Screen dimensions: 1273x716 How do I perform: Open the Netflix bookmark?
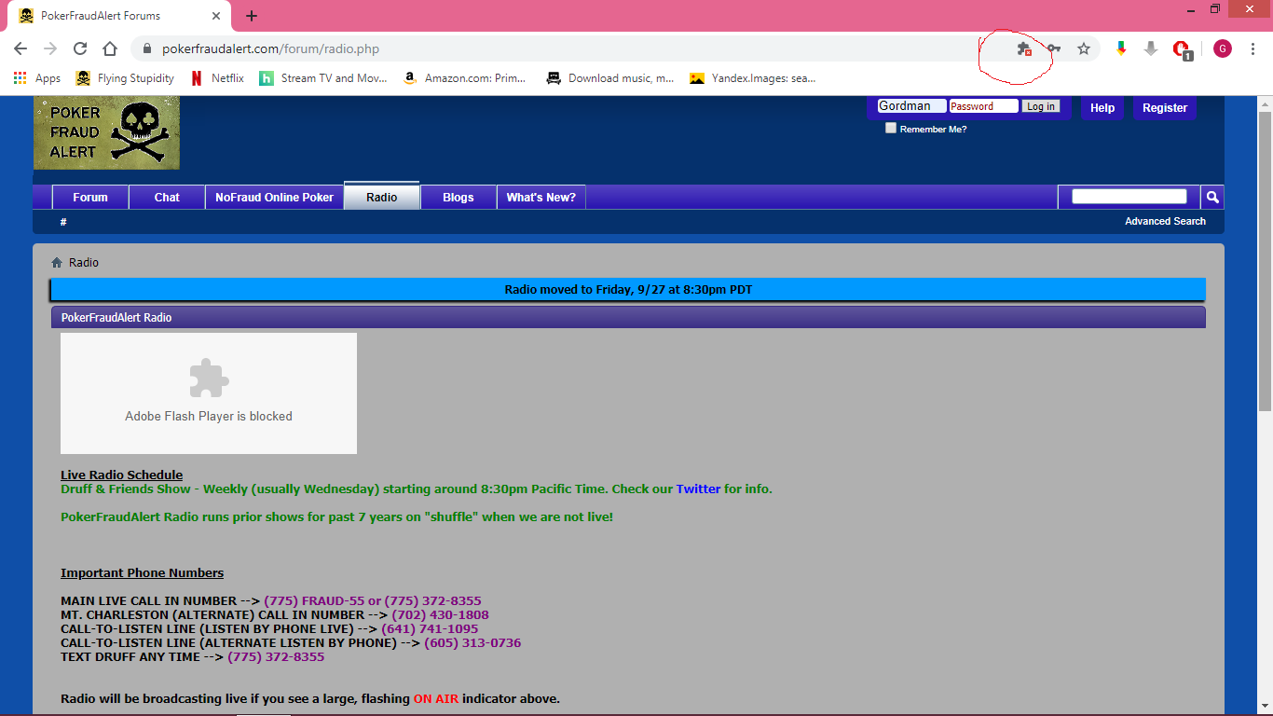[x=217, y=78]
